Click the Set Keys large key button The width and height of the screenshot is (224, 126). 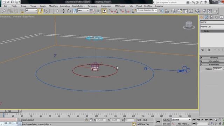(158, 121)
